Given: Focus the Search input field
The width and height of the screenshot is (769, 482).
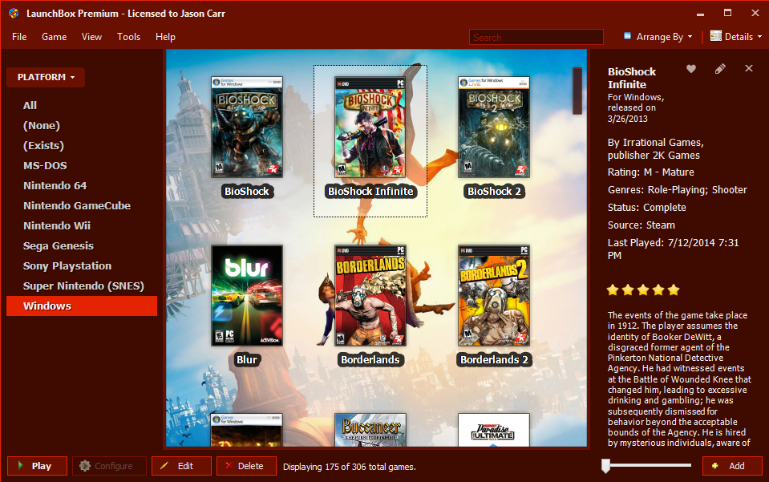Looking at the screenshot, I should point(536,37).
